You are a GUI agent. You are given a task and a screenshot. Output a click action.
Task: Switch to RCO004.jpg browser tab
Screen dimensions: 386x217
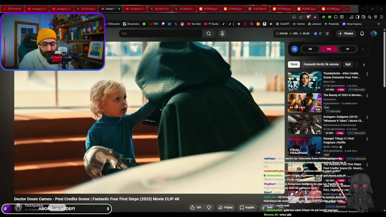[208, 9]
